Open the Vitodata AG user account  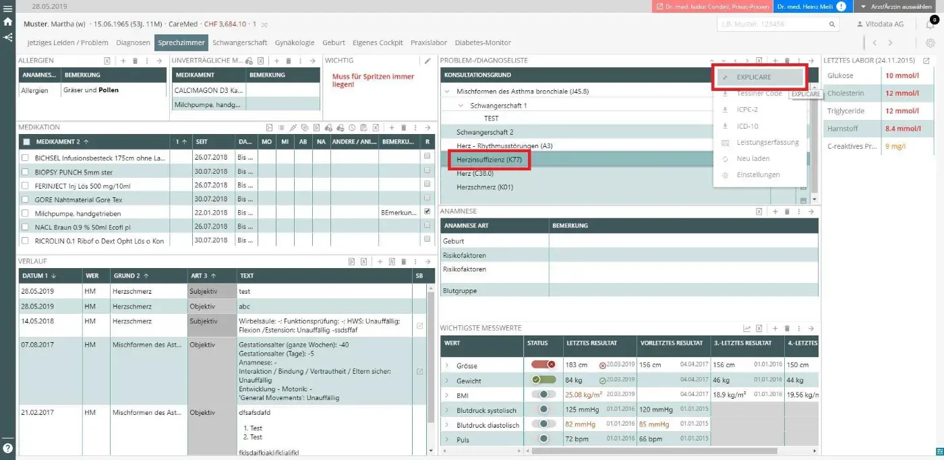click(880, 24)
